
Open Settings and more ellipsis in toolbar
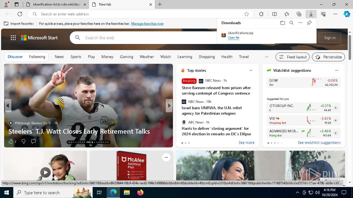coord(335,14)
